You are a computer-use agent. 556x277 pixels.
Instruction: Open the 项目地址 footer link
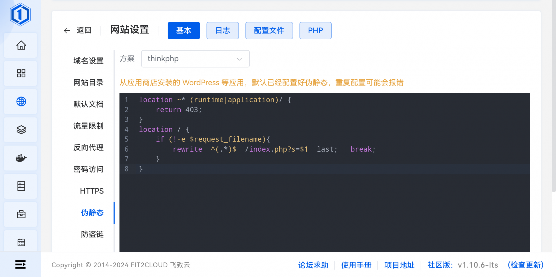click(399, 265)
